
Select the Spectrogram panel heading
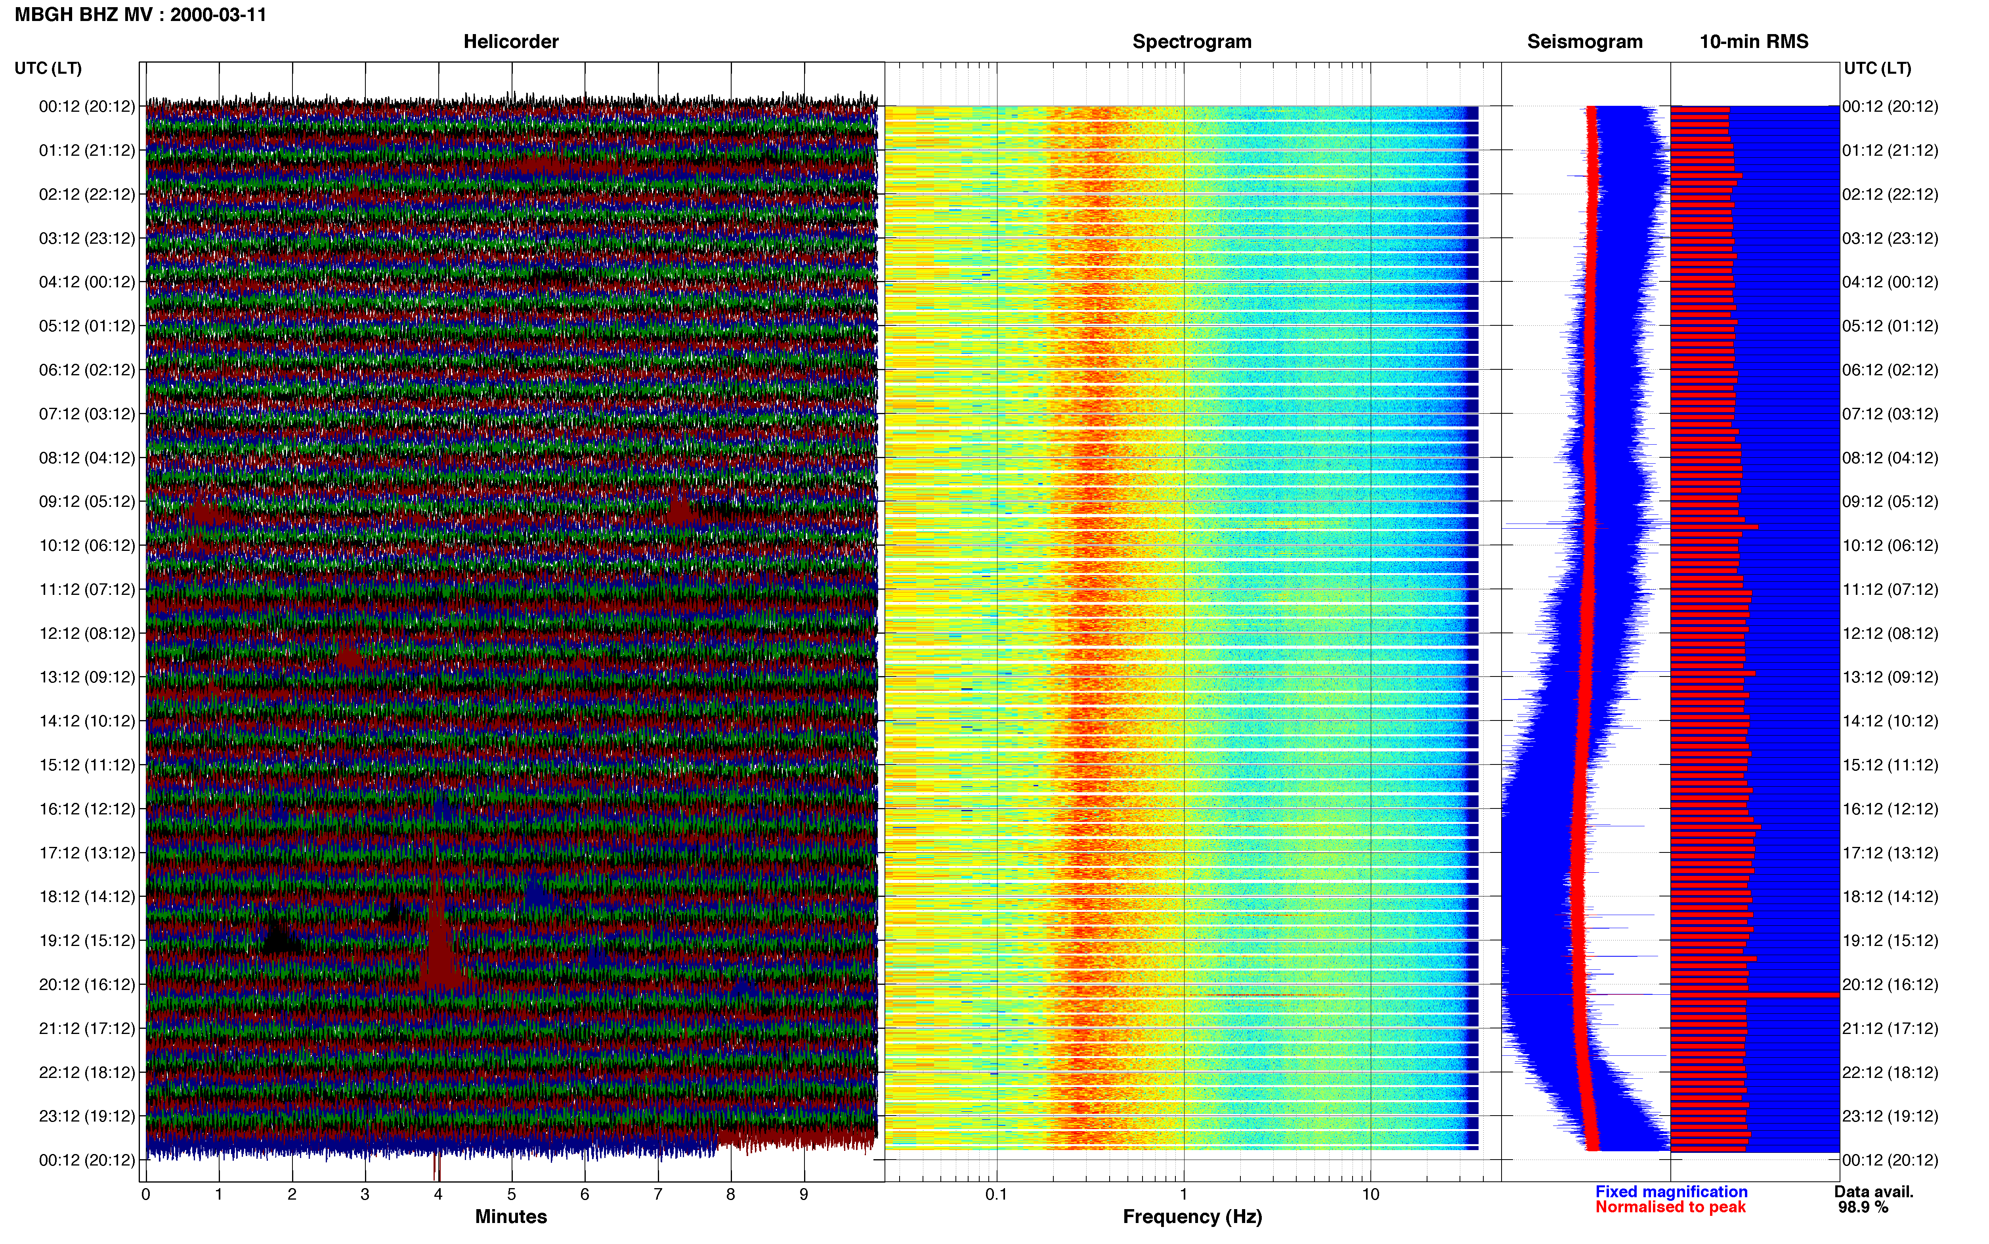pos(1192,42)
